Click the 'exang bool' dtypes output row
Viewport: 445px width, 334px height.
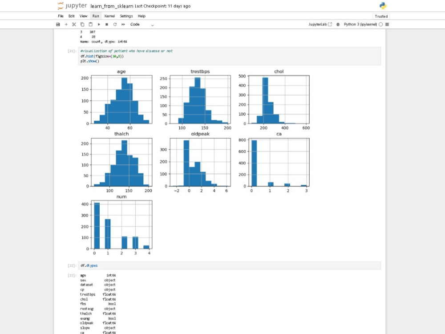coord(98,318)
